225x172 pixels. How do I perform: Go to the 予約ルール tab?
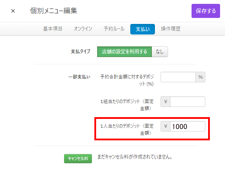coord(114,29)
